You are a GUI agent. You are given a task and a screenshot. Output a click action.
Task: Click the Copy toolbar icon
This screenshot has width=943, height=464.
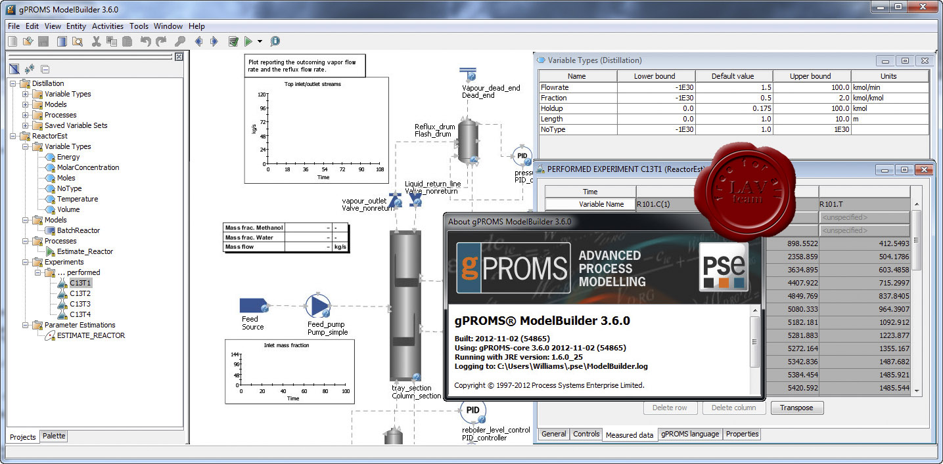pyautogui.click(x=112, y=41)
